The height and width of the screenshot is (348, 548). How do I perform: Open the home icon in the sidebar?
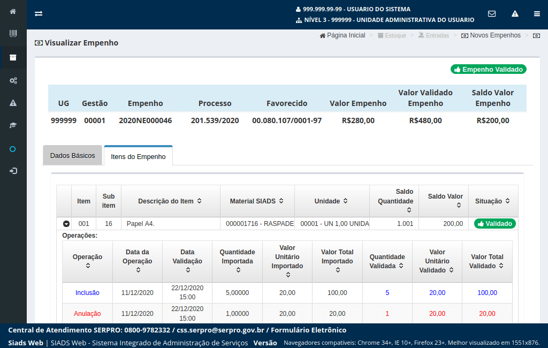click(13, 12)
